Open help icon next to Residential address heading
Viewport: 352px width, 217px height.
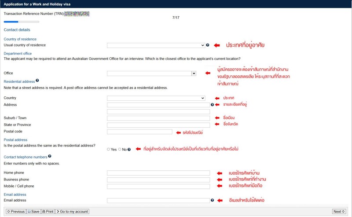click(37, 81)
